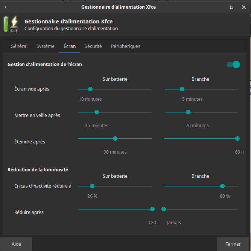
Task: Click the 'Éteindre après' label
Action: coord(30,142)
